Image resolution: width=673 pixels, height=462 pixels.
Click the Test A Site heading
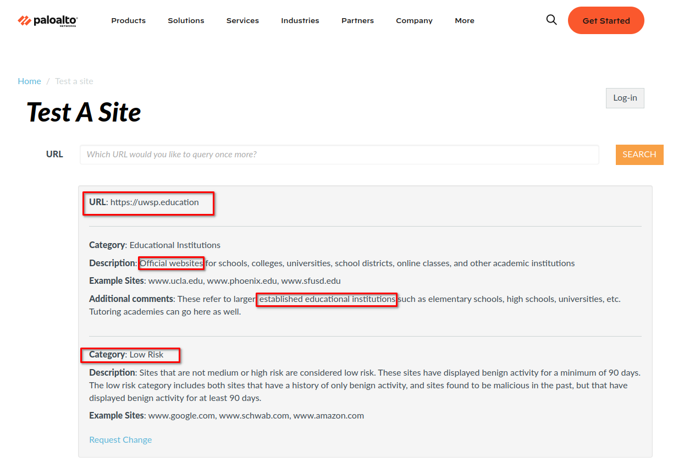click(x=84, y=112)
